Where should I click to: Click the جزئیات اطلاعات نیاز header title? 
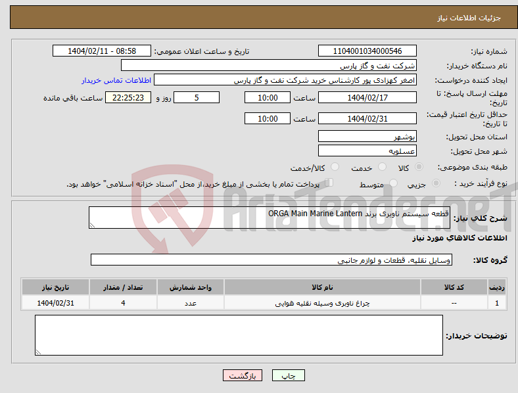tap(469, 18)
